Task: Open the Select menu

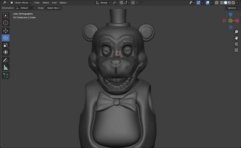Action: click(x=46, y=3)
